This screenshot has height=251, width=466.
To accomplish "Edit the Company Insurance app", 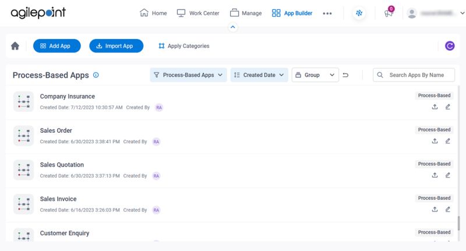I will pyautogui.click(x=447, y=107).
